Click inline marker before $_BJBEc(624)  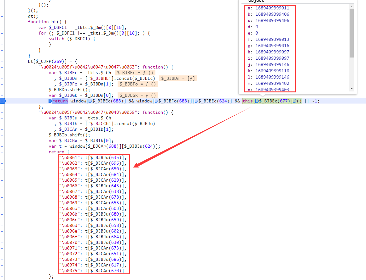coord(196,101)
